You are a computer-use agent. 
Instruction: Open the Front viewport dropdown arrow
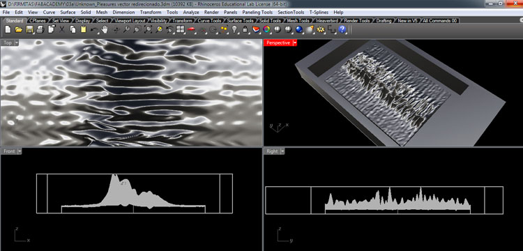point(20,151)
